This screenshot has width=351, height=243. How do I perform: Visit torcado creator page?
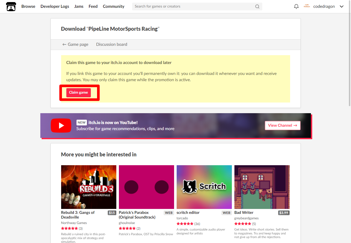coord(182,218)
